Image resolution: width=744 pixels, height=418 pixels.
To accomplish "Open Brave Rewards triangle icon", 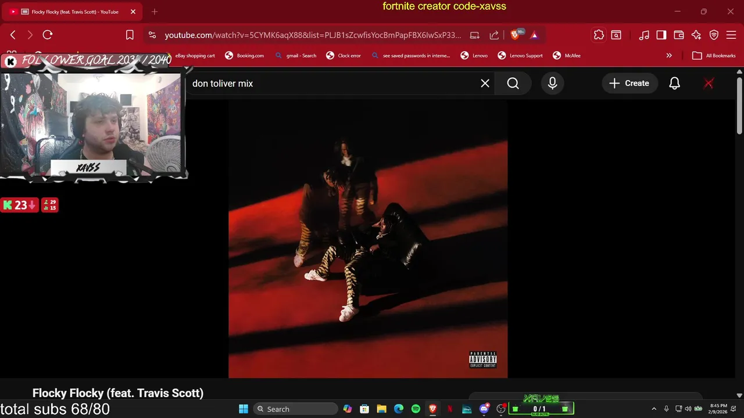I will [x=534, y=35].
